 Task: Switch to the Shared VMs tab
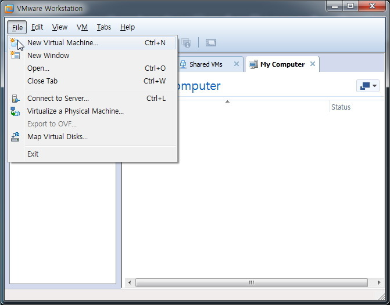click(210, 64)
